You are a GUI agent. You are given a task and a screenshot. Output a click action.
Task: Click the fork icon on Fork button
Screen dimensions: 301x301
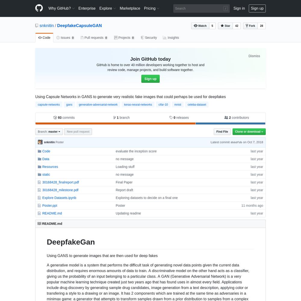coord(247,26)
